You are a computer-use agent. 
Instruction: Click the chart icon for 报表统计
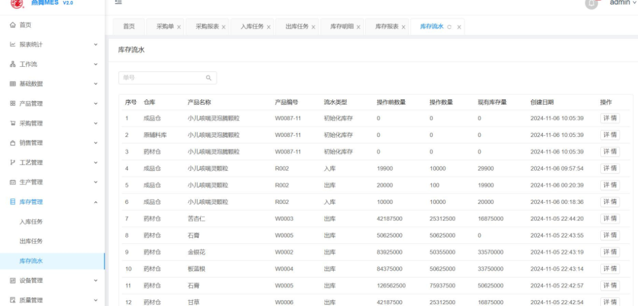coord(12,45)
